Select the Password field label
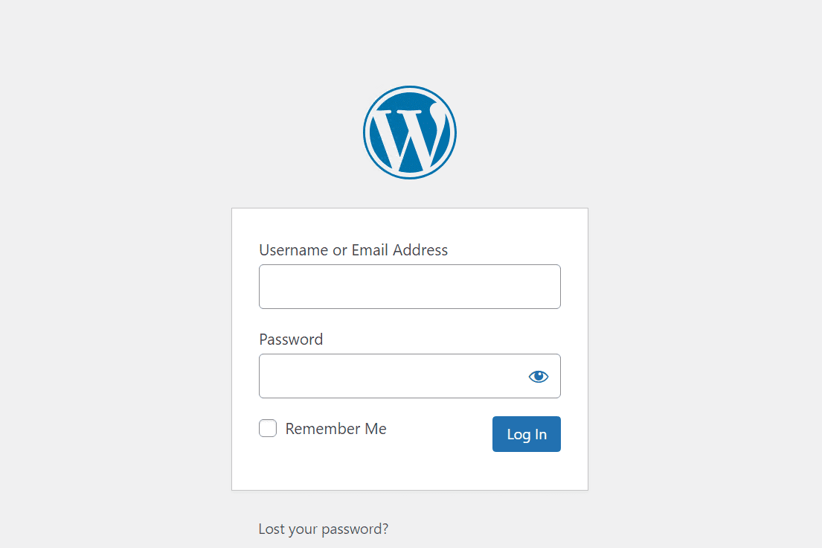This screenshot has width=822, height=548. click(x=291, y=340)
